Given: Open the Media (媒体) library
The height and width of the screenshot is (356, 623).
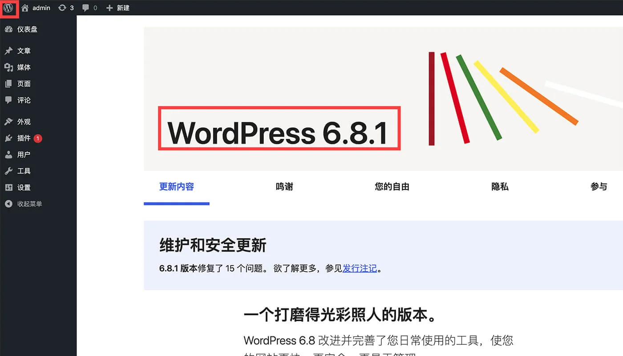Looking at the screenshot, I should [x=23, y=67].
